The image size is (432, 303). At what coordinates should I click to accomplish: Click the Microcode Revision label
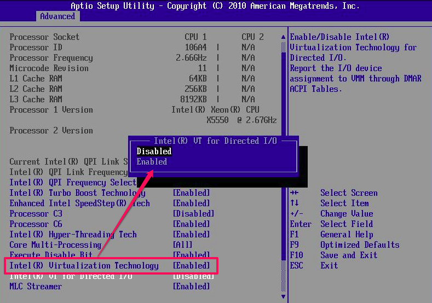(49, 68)
